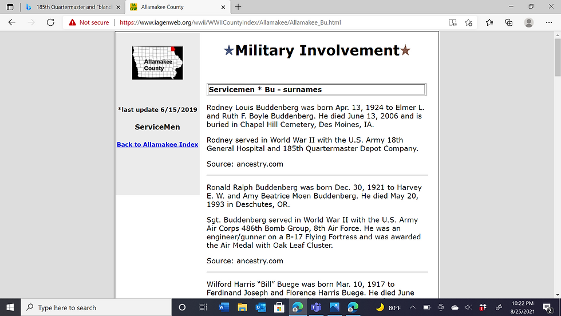Open Microsoft Store from taskbar

pyautogui.click(x=279, y=307)
